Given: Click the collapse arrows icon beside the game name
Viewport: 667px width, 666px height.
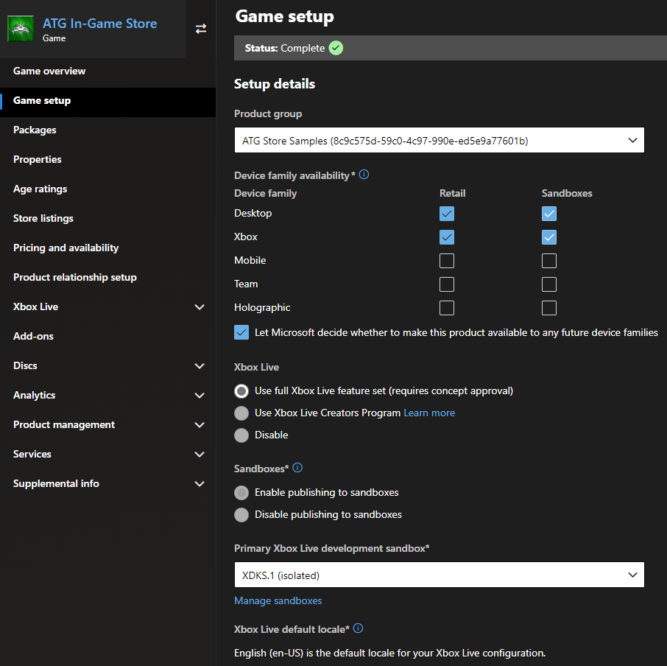Looking at the screenshot, I should [200, 29].
